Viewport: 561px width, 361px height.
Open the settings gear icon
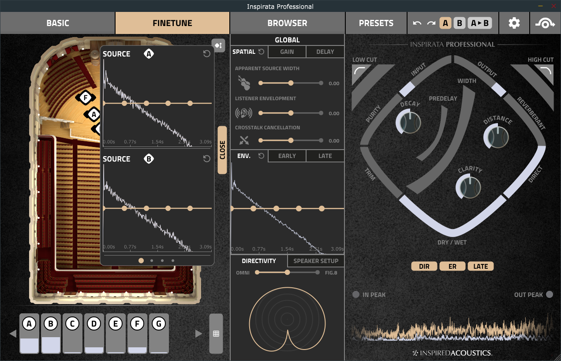pyautogui.click(x=514, y=23)
